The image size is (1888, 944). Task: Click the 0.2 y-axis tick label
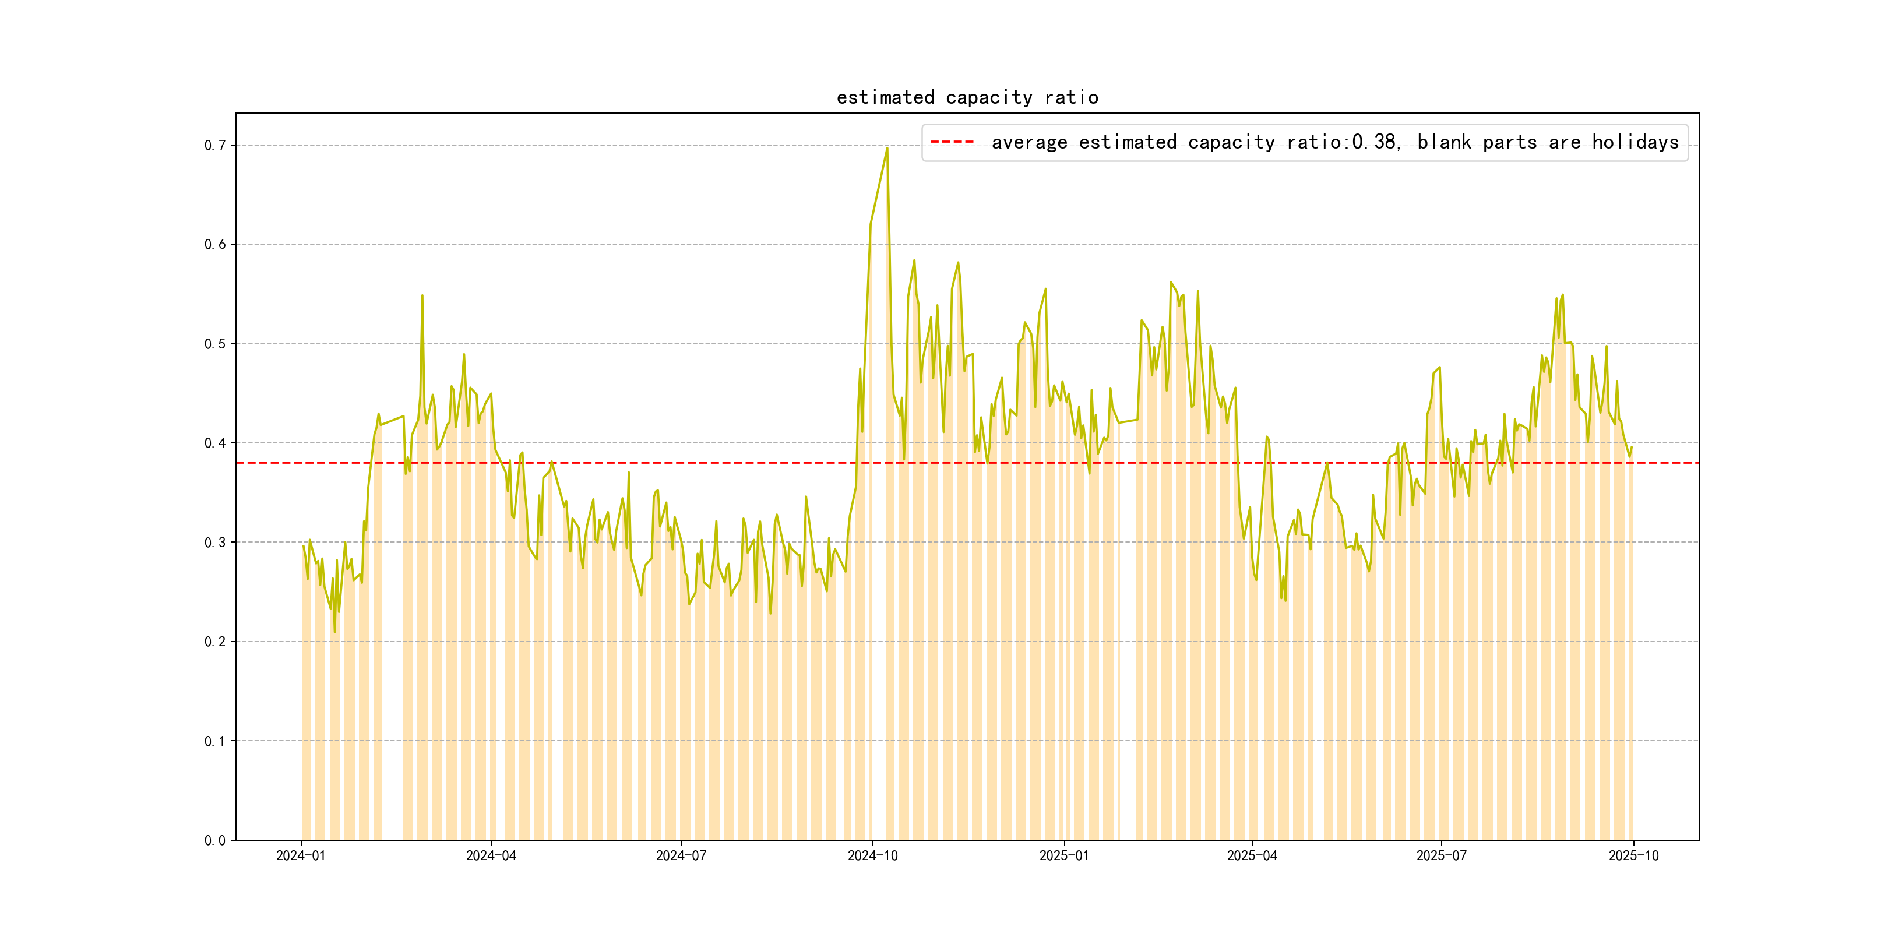tap(215, 642)
